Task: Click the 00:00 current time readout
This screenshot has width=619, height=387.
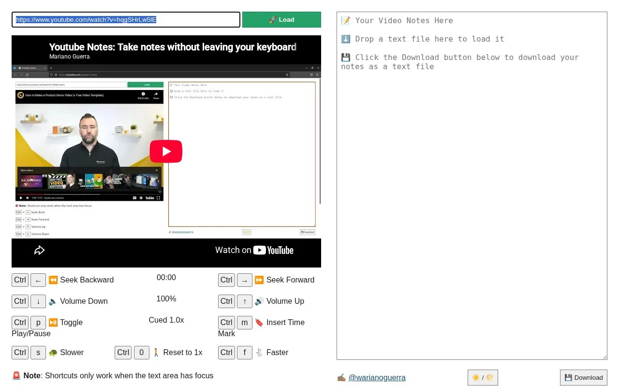Action: pyautogui.click(x=166, y=278)
